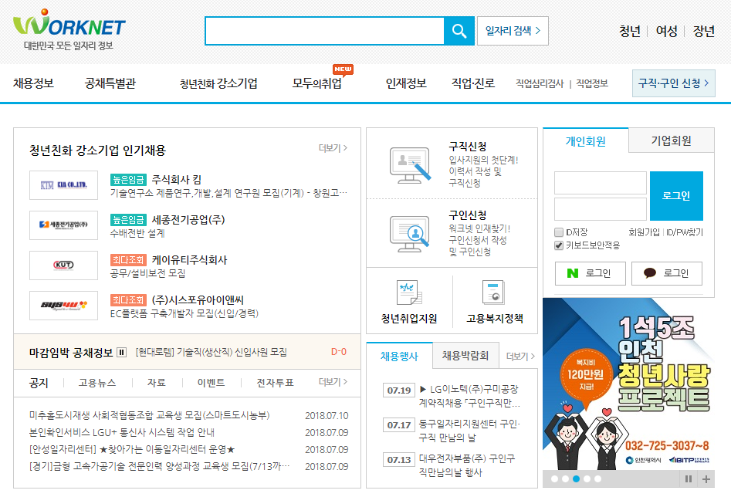Viewport: 731px width, 497px height.
Task: Open the 직업·진로 menu
Action: (472, 83)
